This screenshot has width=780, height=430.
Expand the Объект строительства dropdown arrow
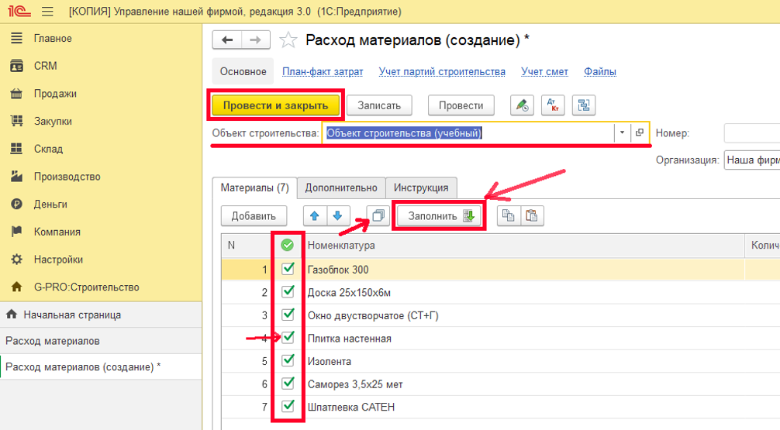(622, 133)
